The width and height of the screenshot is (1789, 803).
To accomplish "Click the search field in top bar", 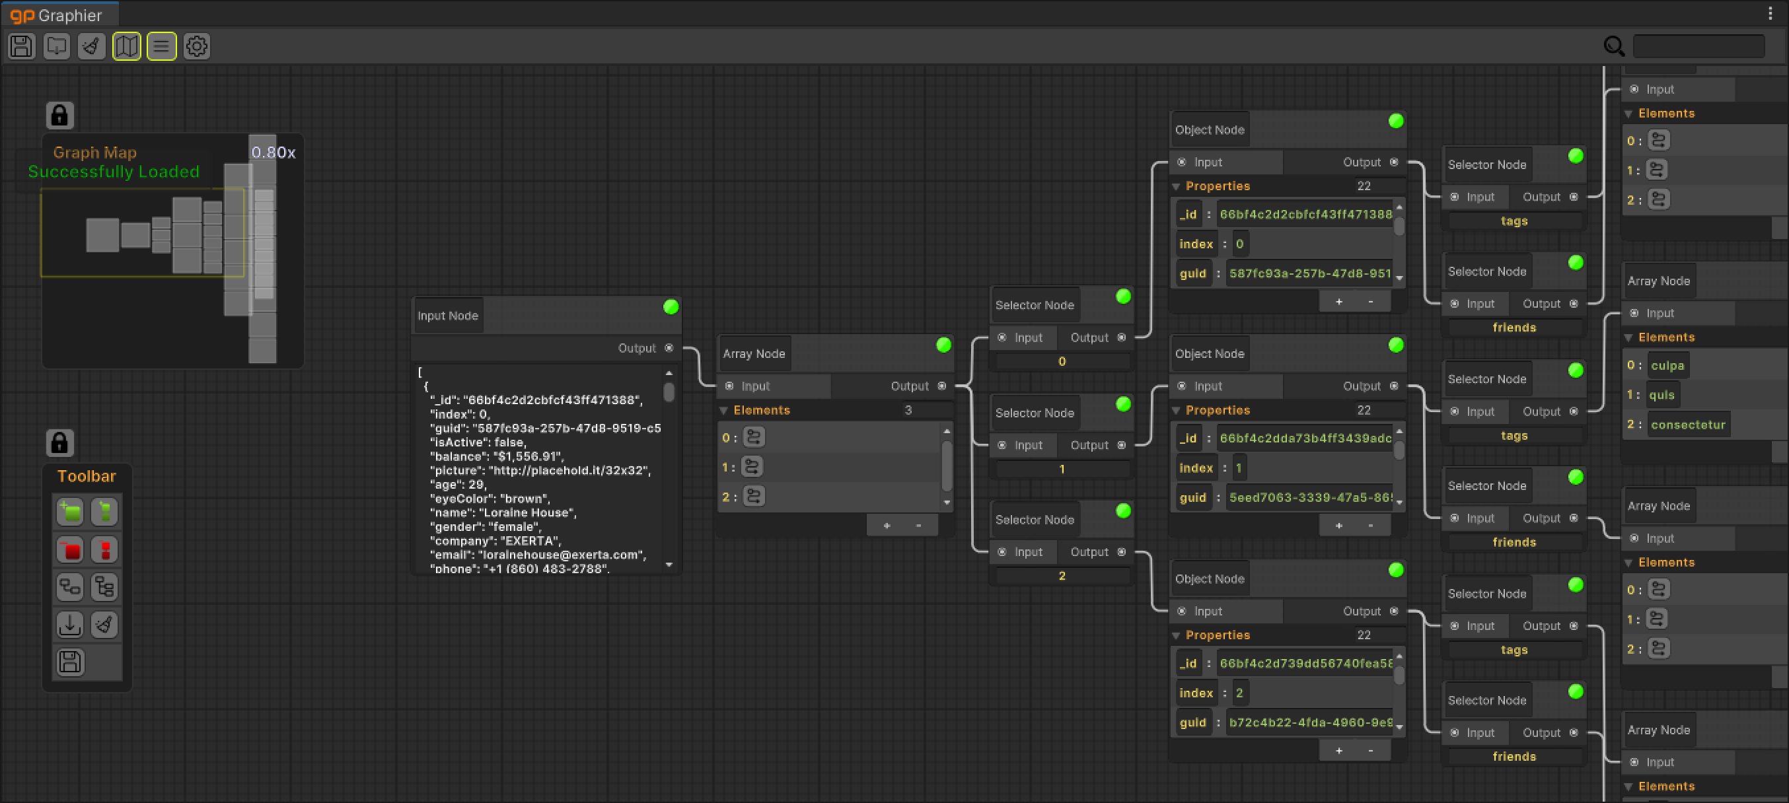I will [1698, 46].
